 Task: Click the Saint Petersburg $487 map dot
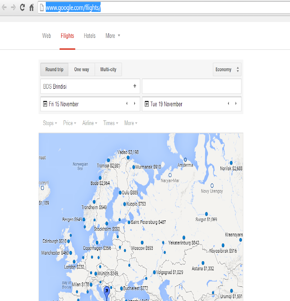click(129, 222)
